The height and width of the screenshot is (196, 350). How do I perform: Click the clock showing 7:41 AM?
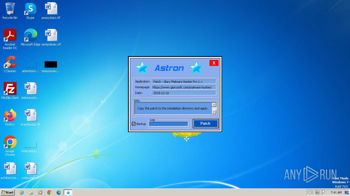(x=336, y=192)
